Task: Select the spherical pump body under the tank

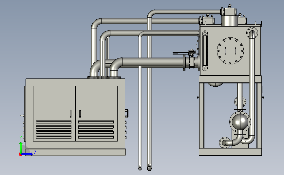Action: click(240, 121)
